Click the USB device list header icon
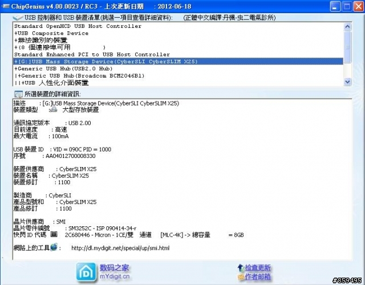The width and height of the screenshot is (365, 285). coord(18,18)
